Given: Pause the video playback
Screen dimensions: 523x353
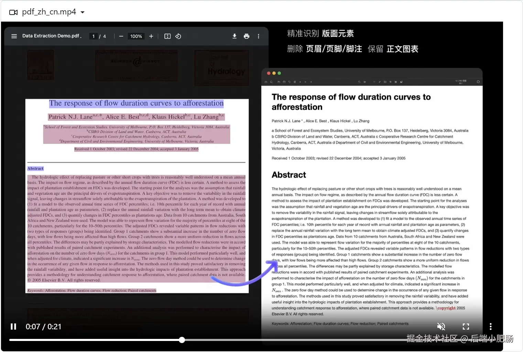Looking at the screenshot, I should pyautogui.click(x=13, y=327).
